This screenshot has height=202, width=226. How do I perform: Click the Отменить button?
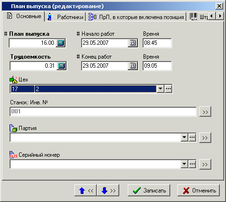(198, 190)
